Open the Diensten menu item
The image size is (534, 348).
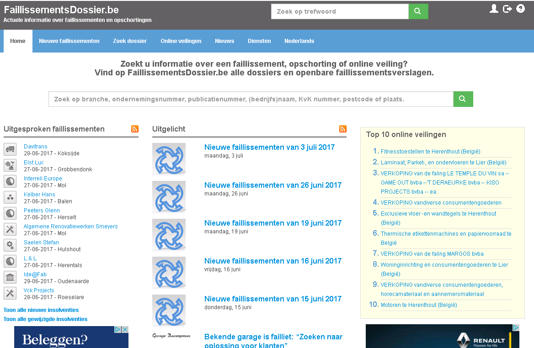click(259, 41)
